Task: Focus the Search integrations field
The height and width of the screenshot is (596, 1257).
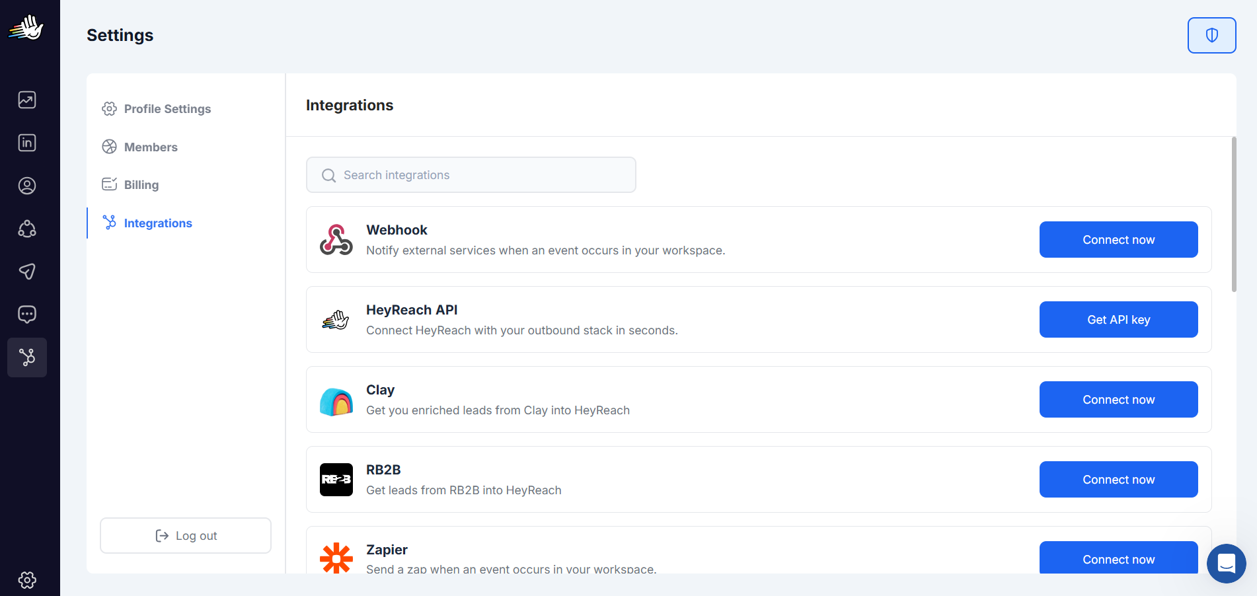Action: [471, 175]
